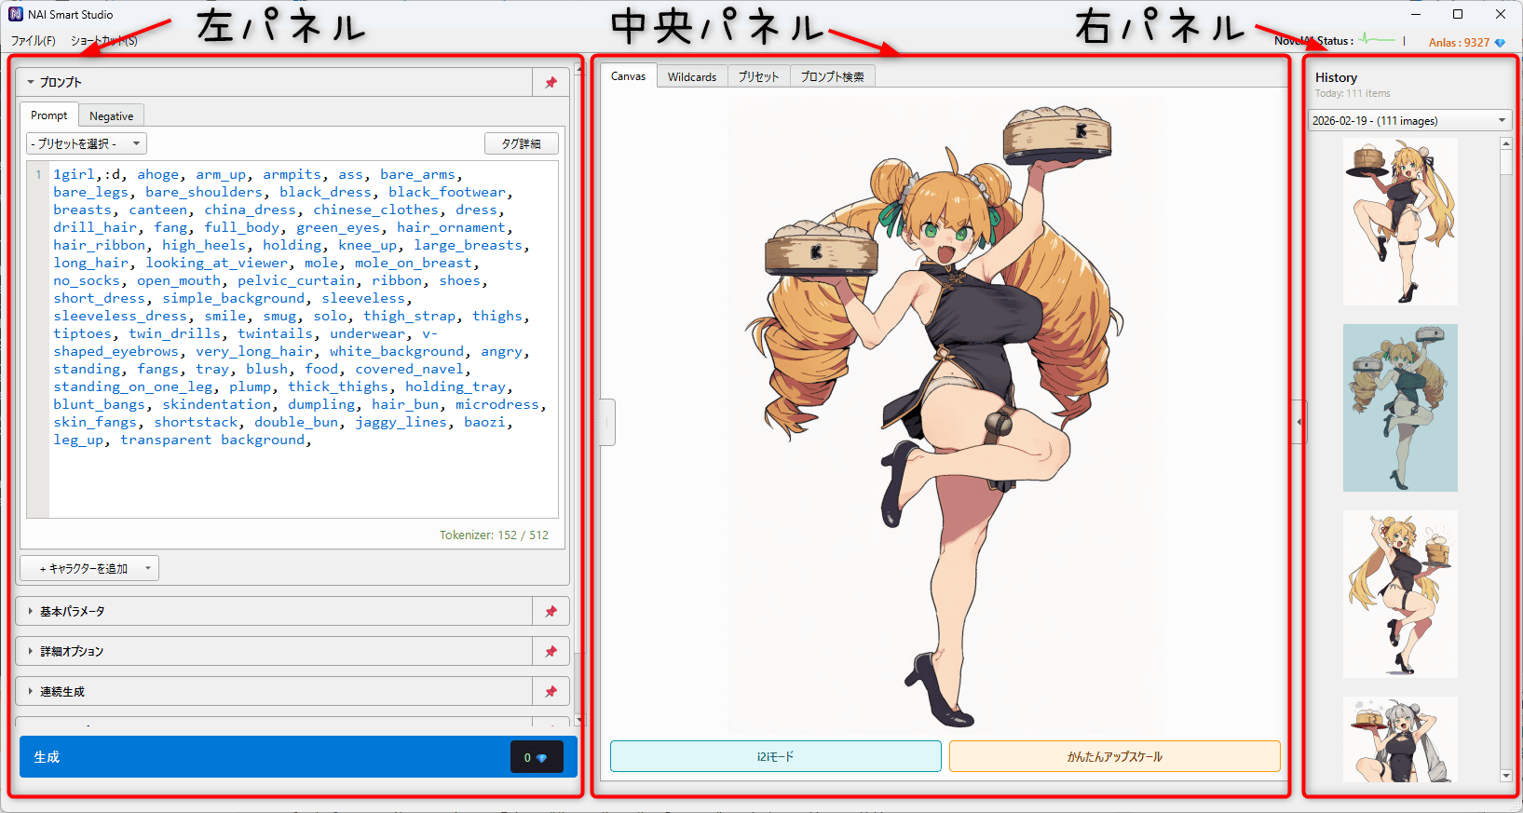Pin the 連続生成 section
The height and width of the screenshot is (813, 1523).
(x=551, y=691)
